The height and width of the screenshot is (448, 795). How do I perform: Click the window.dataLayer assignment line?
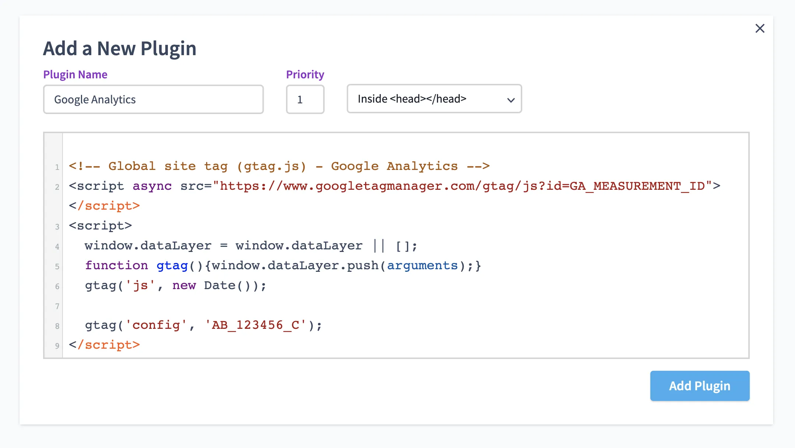(x=250, y=246)
